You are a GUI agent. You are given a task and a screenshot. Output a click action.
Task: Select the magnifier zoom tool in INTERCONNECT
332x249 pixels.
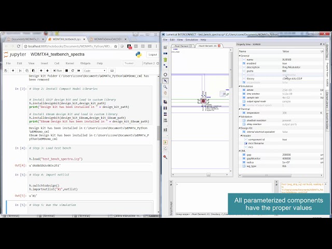point(165,87)
